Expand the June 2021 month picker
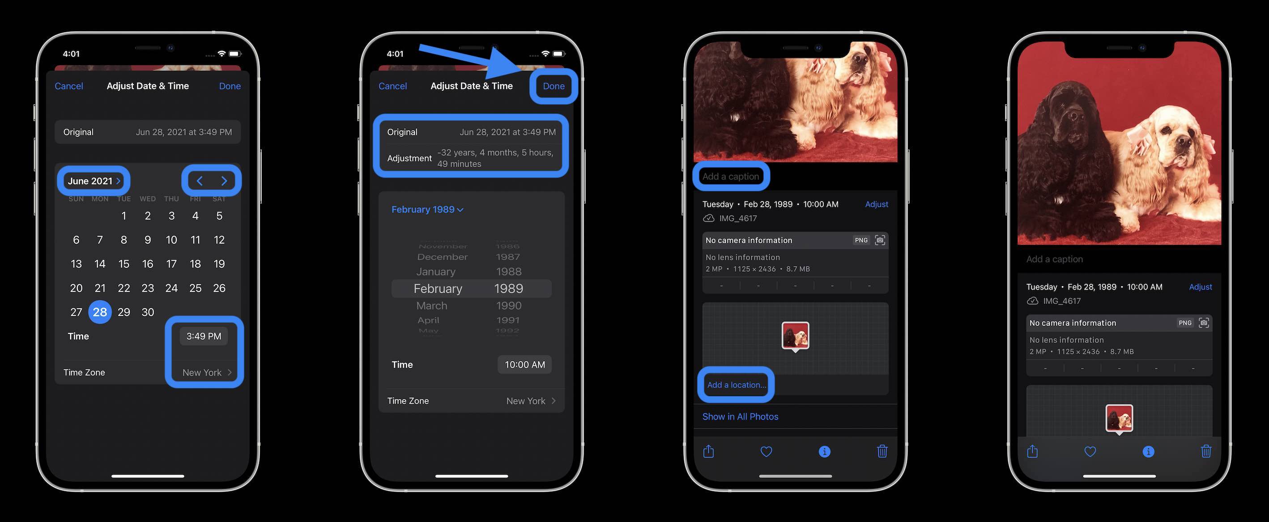This screenshot has height=522, width=1269. [x=91, y=180]
